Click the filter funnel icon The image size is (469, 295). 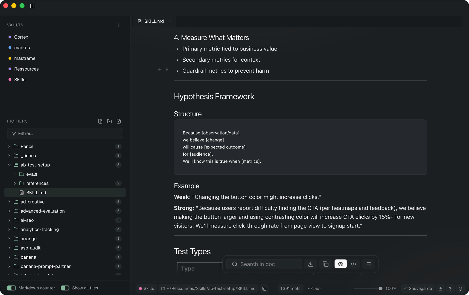coord(14,133)
